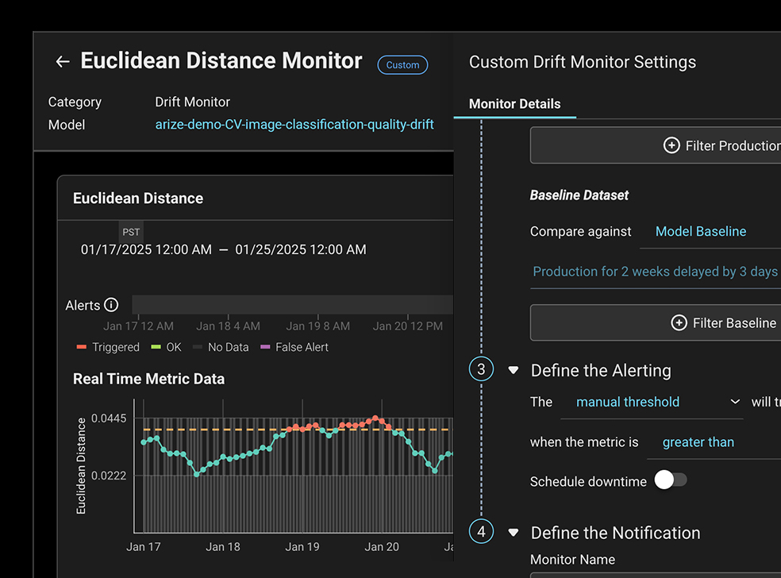This screenshot has height=578, width=781.
Task: Click the plus icon on Filter Production
Action: 671,145
